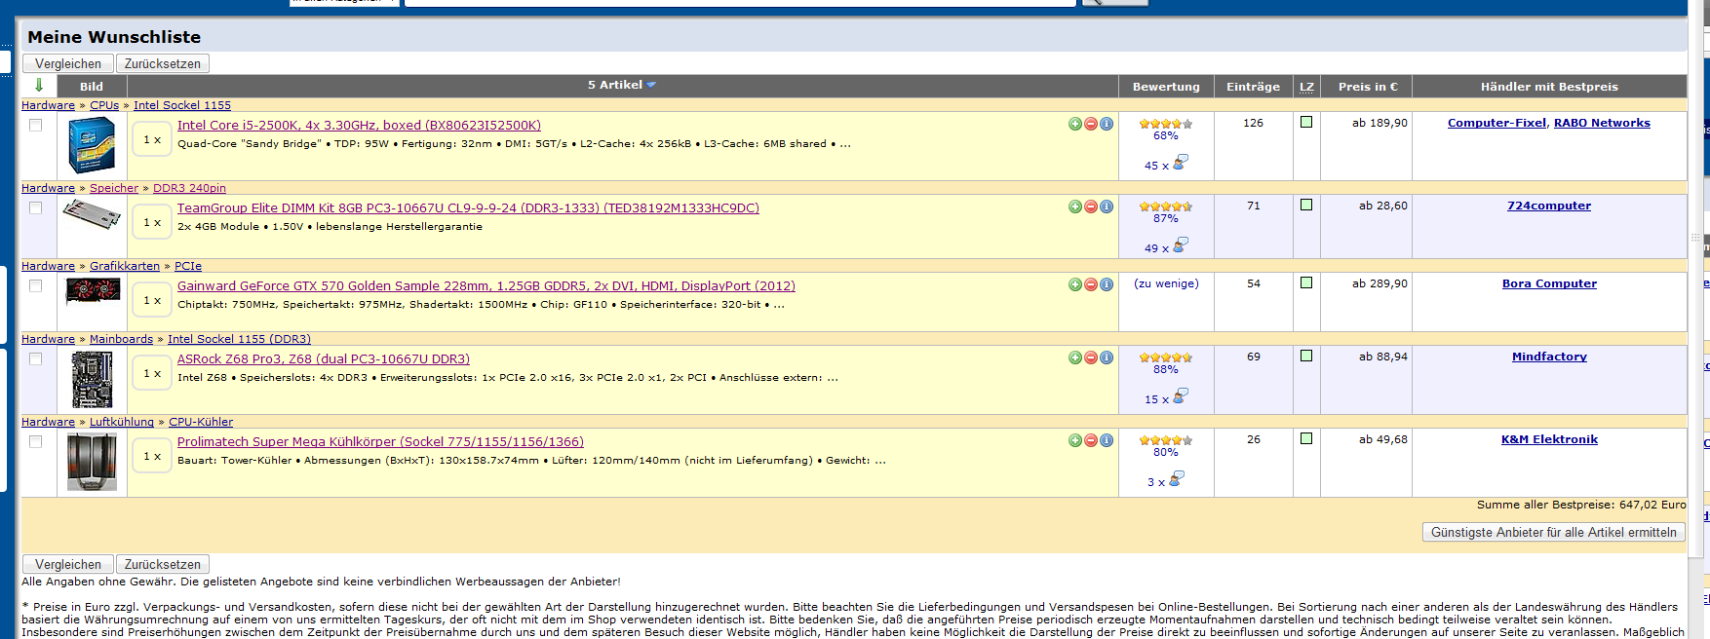Image resolution: width=1710 pixels, height=639 pixels.
Task: Open Intel Core i5 box product thumbnail
Action: [x=92, y=145]
